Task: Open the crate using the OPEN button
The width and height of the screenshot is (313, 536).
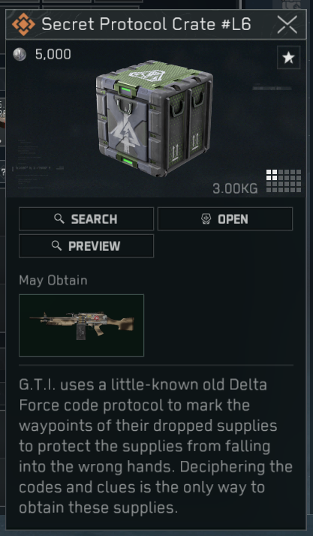Action: pyautogui.click(x=225, y=218)
